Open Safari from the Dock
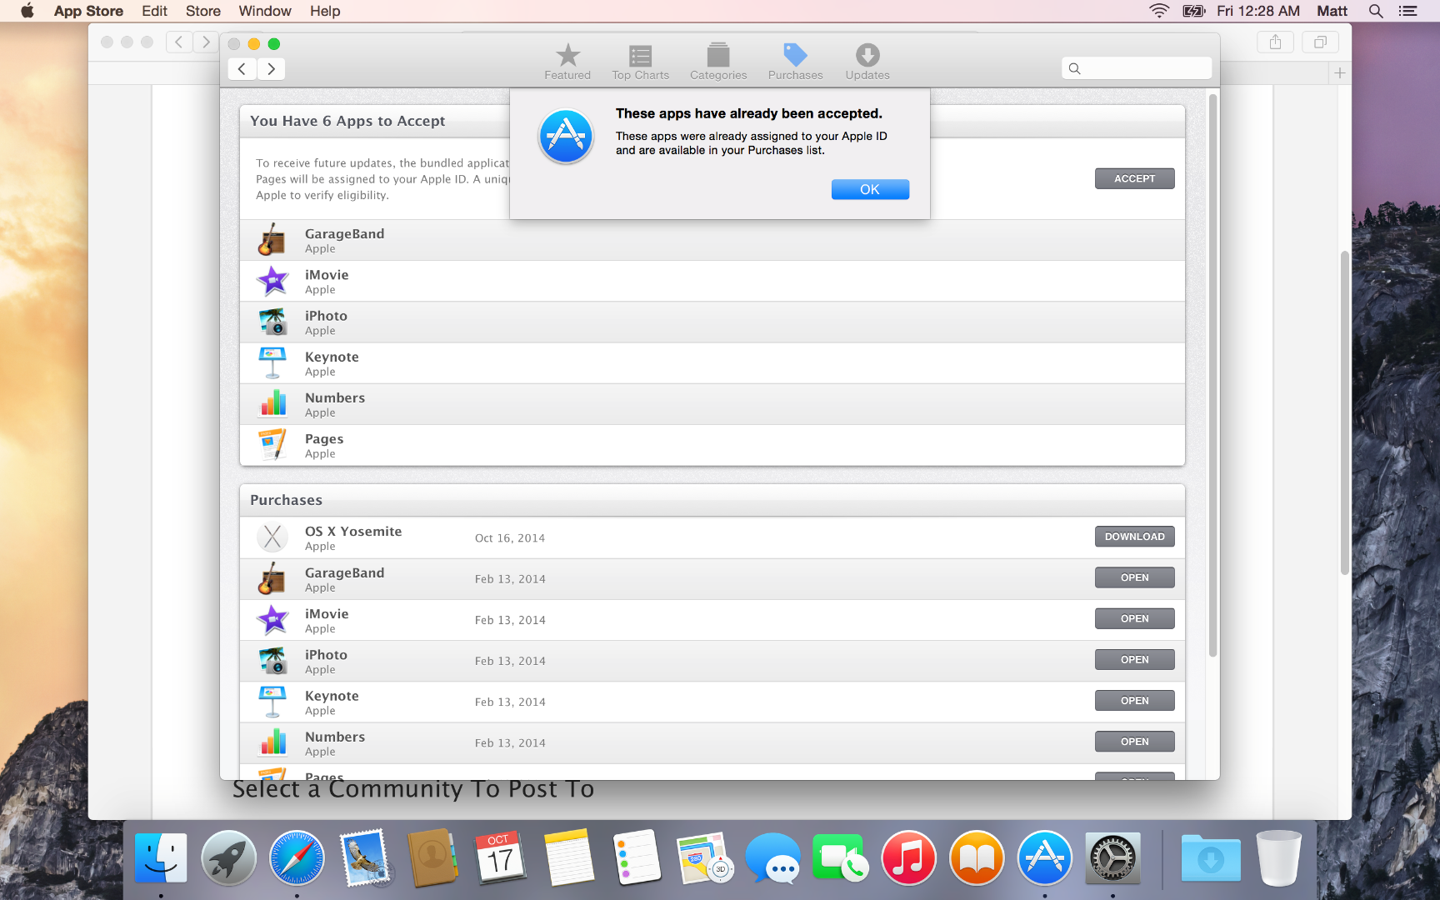1440x900 pixels. pyautogui.click(x=297, y=857)
